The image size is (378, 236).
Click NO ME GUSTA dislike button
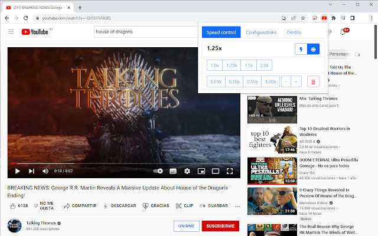(x=44, y=206)
